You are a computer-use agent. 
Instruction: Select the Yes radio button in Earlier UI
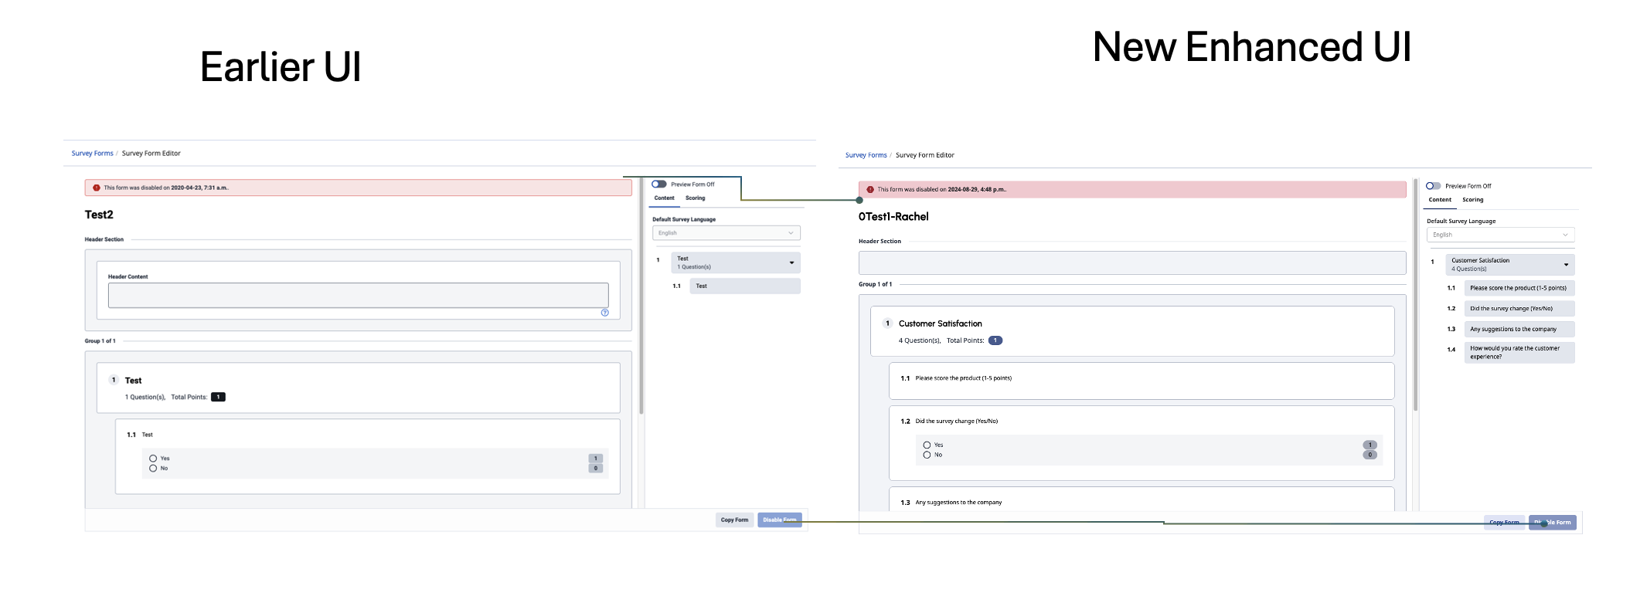pyautogui.click(x=153, y=459)
